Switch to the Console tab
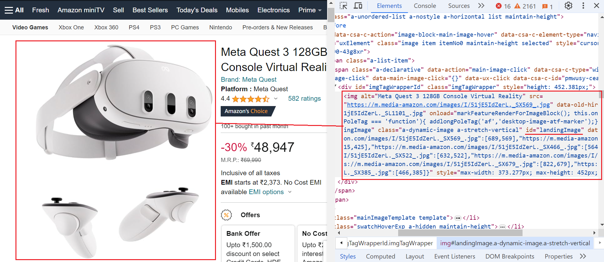Image resolution: width=604 pixels, height=262 pixels. pos(425,6)
